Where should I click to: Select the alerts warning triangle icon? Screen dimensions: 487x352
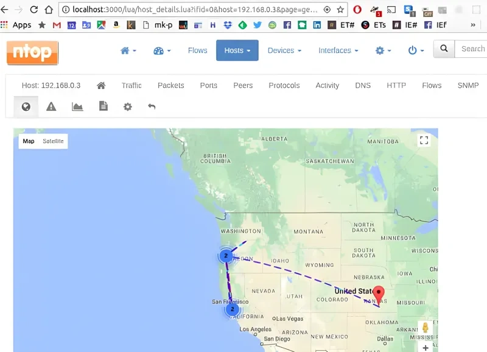click(51, 107)
